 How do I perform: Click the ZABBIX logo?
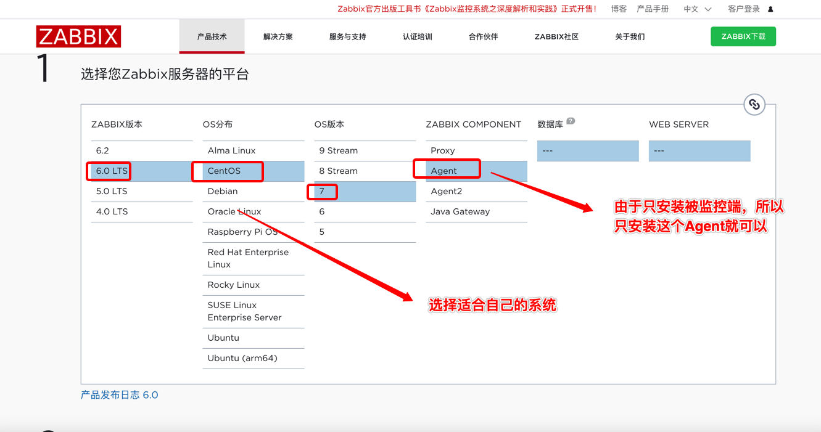pyautogui.click(x=78, y=36)
